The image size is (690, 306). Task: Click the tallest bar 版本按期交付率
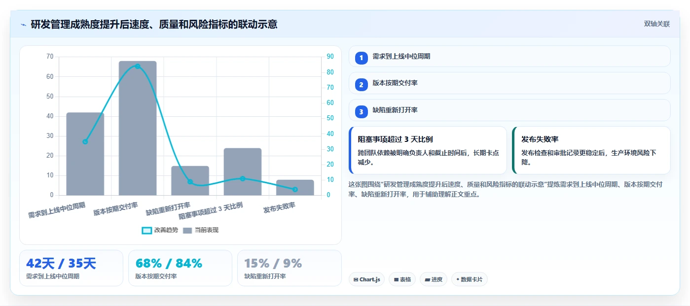coord(138,128)
